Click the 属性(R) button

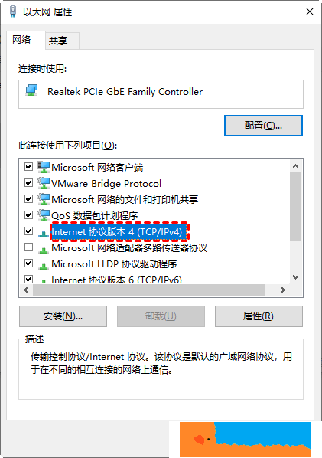tap(259, 316)
